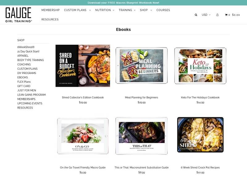Click the Gauge Girl Training logo

click(x=19, y=14)
